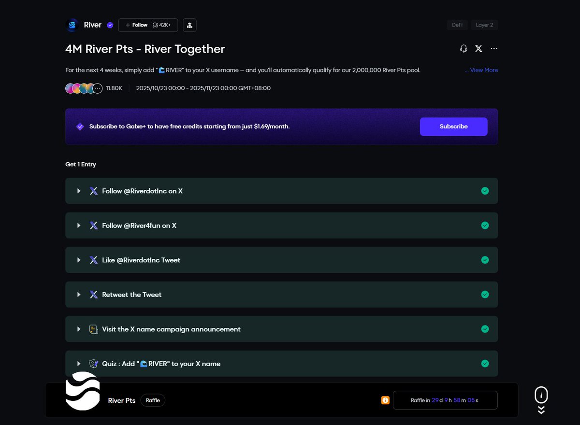
Task: Click the large River Pts reward logo
Action: (x=83, y=391)
